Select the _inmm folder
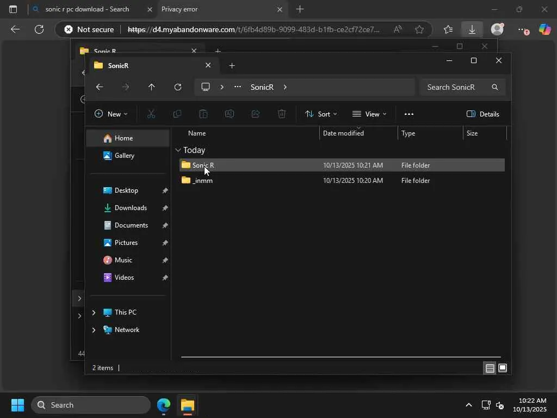The image size is (557, 418). [x=203, y=181]
